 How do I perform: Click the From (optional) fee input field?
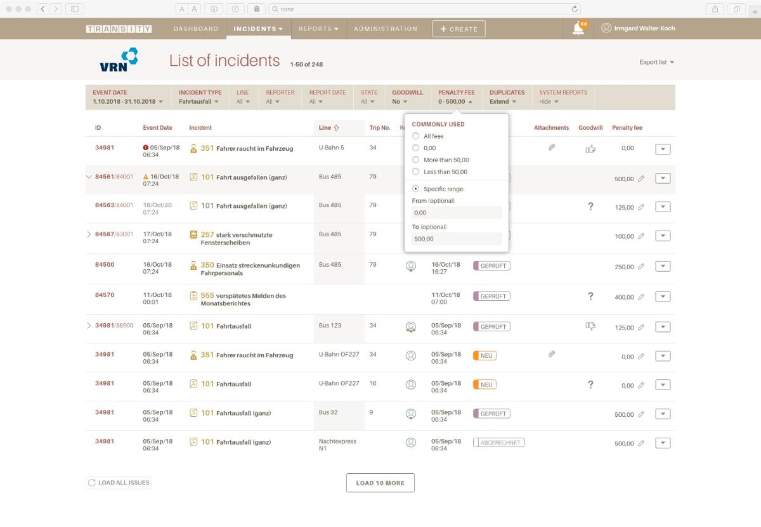[x=457, y=213]
